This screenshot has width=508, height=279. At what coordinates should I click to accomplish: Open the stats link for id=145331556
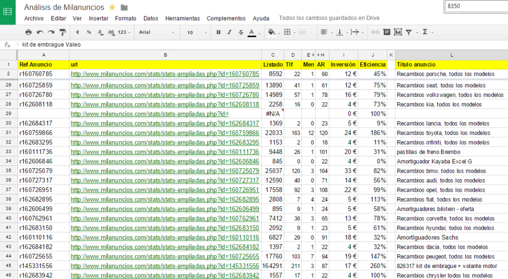tap(165, 266)
